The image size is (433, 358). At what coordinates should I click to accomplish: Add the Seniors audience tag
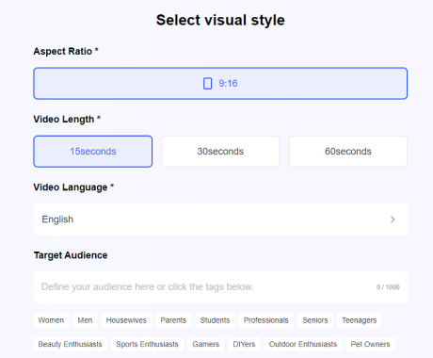[x=315, y=320]
